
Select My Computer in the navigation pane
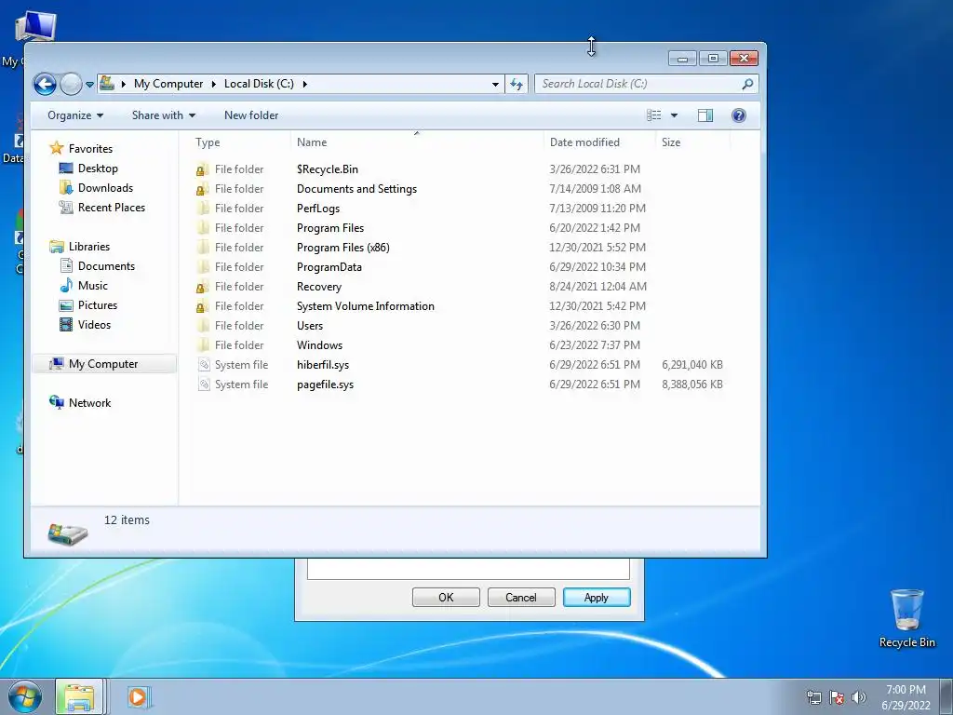click(x=103, y=364)
